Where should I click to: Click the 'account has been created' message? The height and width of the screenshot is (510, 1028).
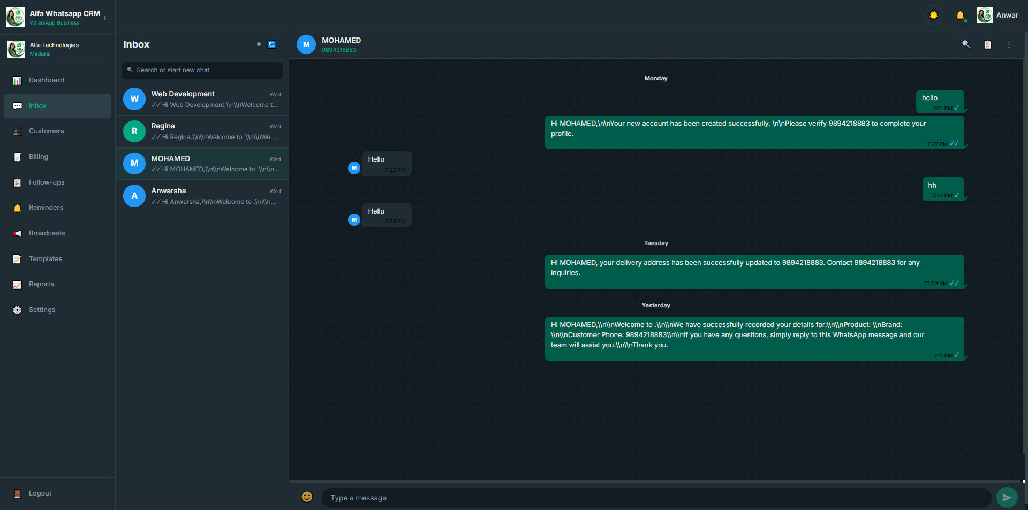pyautogui.click(x=754, y=133)
